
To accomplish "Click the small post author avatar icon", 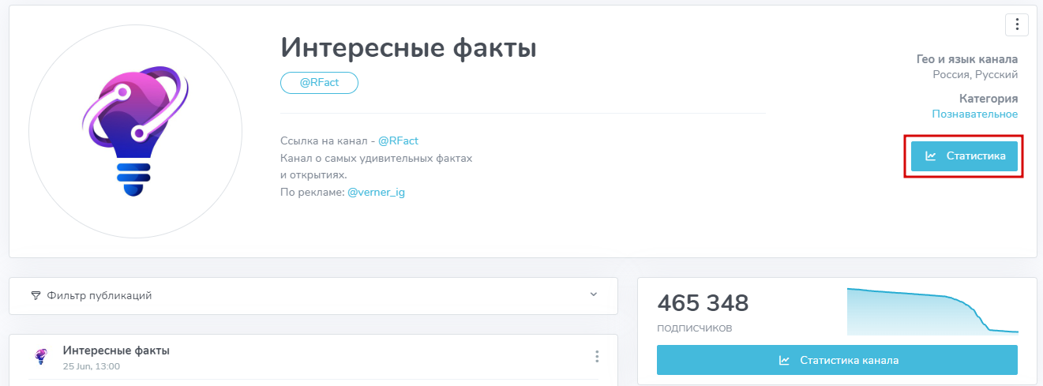I will coord(42,357).
